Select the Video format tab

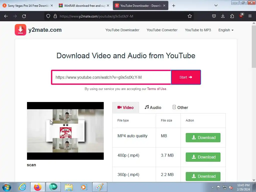pyautogui.click(x=125, y=107)
